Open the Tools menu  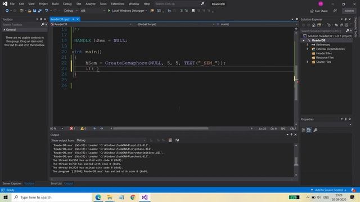[103, 4]
